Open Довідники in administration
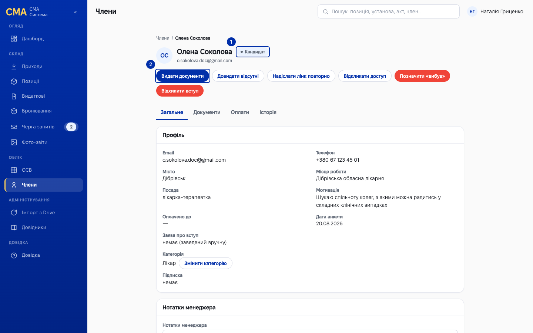 tap(44, 228)
